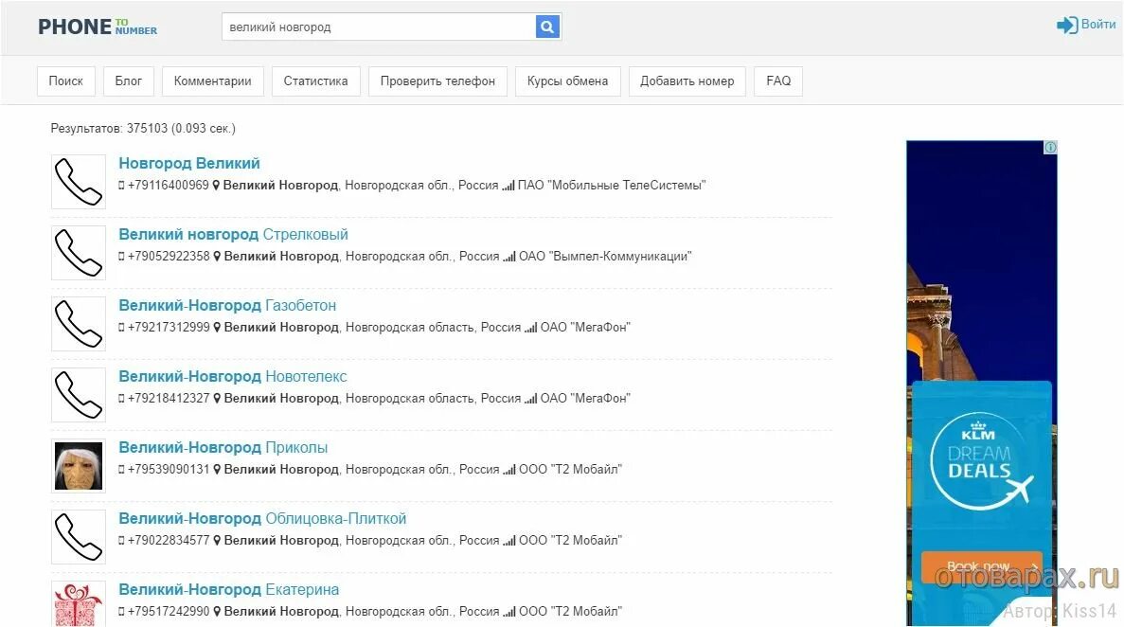1124x627 pixels.
Task: Click the KLM Dream Deals advertisement
Action: pos(981,383)
